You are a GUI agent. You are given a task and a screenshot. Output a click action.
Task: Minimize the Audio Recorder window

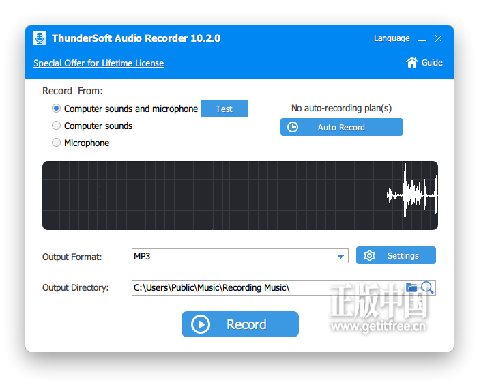click(422, 39)
